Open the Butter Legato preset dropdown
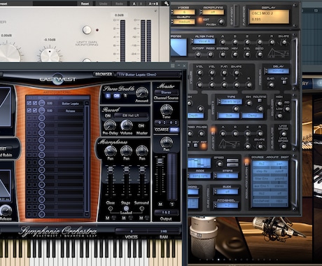Image resolution: width=322 pixels, height=266 pixels. pos(148,75)
